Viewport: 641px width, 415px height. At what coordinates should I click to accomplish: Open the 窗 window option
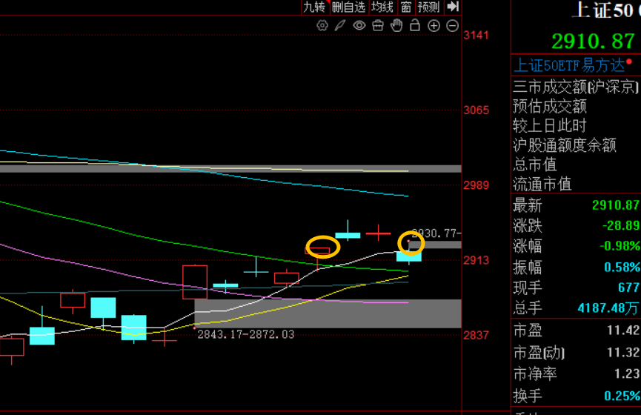tap(405, 7)
